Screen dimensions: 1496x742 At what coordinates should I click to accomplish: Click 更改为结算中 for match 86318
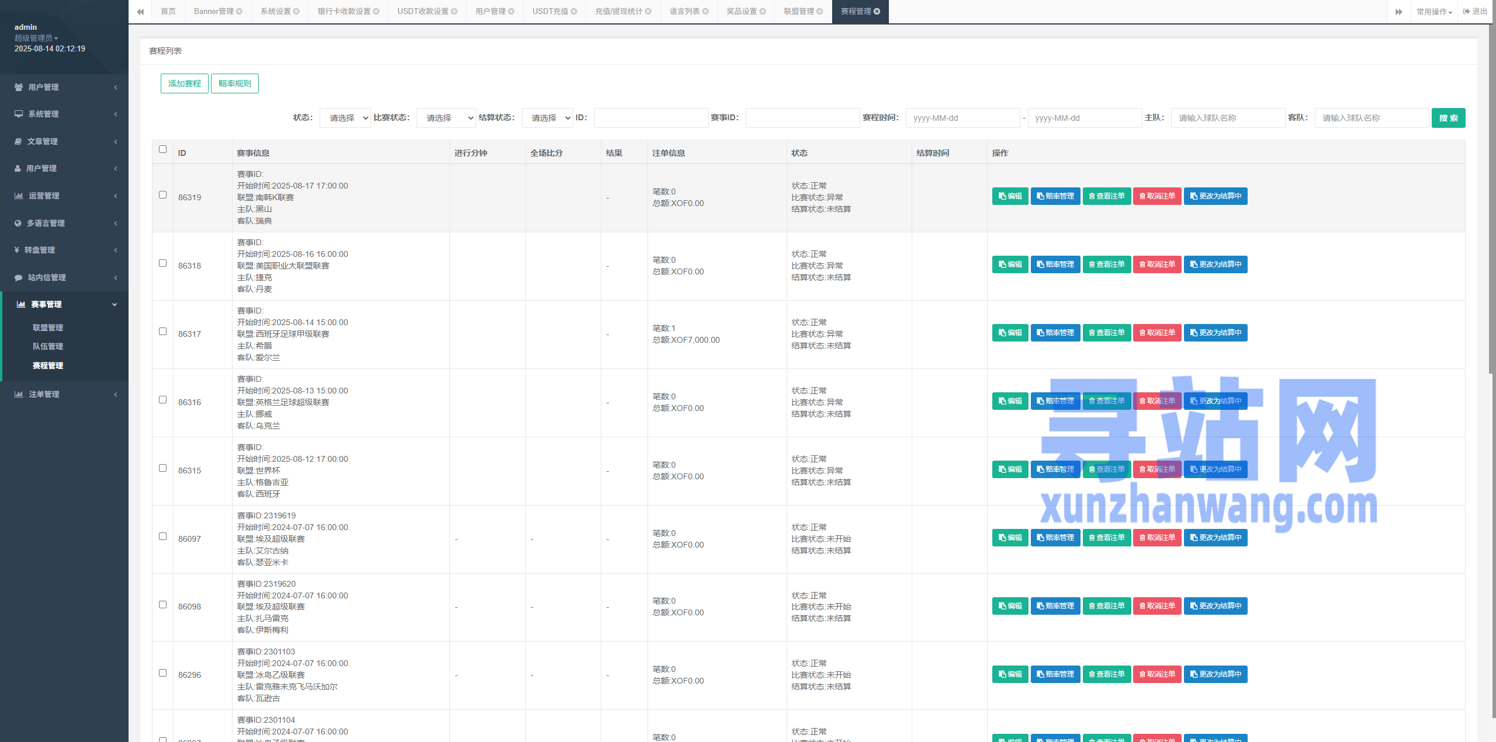[1215, 264]
